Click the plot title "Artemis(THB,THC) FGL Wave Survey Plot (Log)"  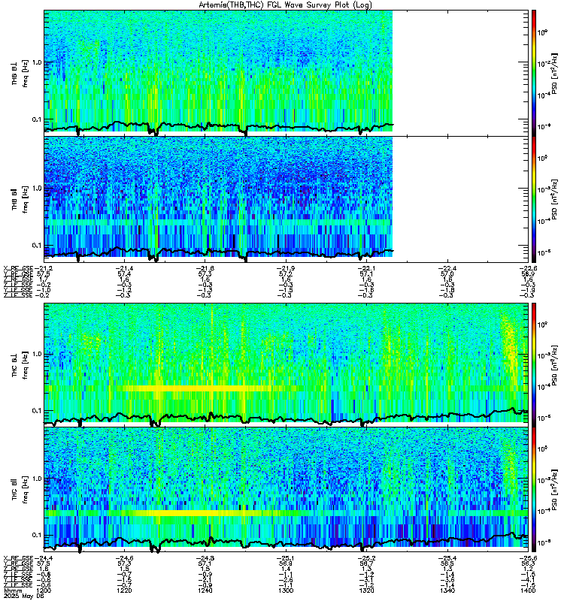285,5
